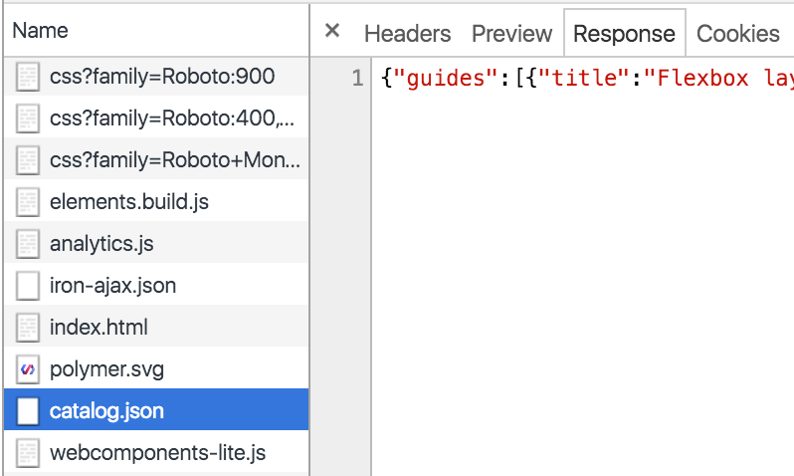Click the elements.build.js file icon
Viewport: 794px width, 476px height.
(x=29, y=202)
